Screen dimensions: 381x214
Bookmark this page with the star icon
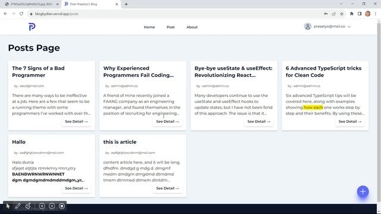coord(342,14)
